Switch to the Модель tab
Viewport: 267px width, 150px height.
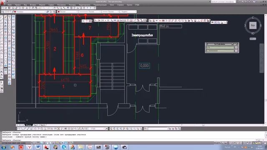(29, 125)
